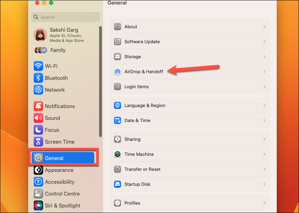Expand Transfer or Reset using its chevron
This screenshot has height=213, width=299.
[264, 169]
